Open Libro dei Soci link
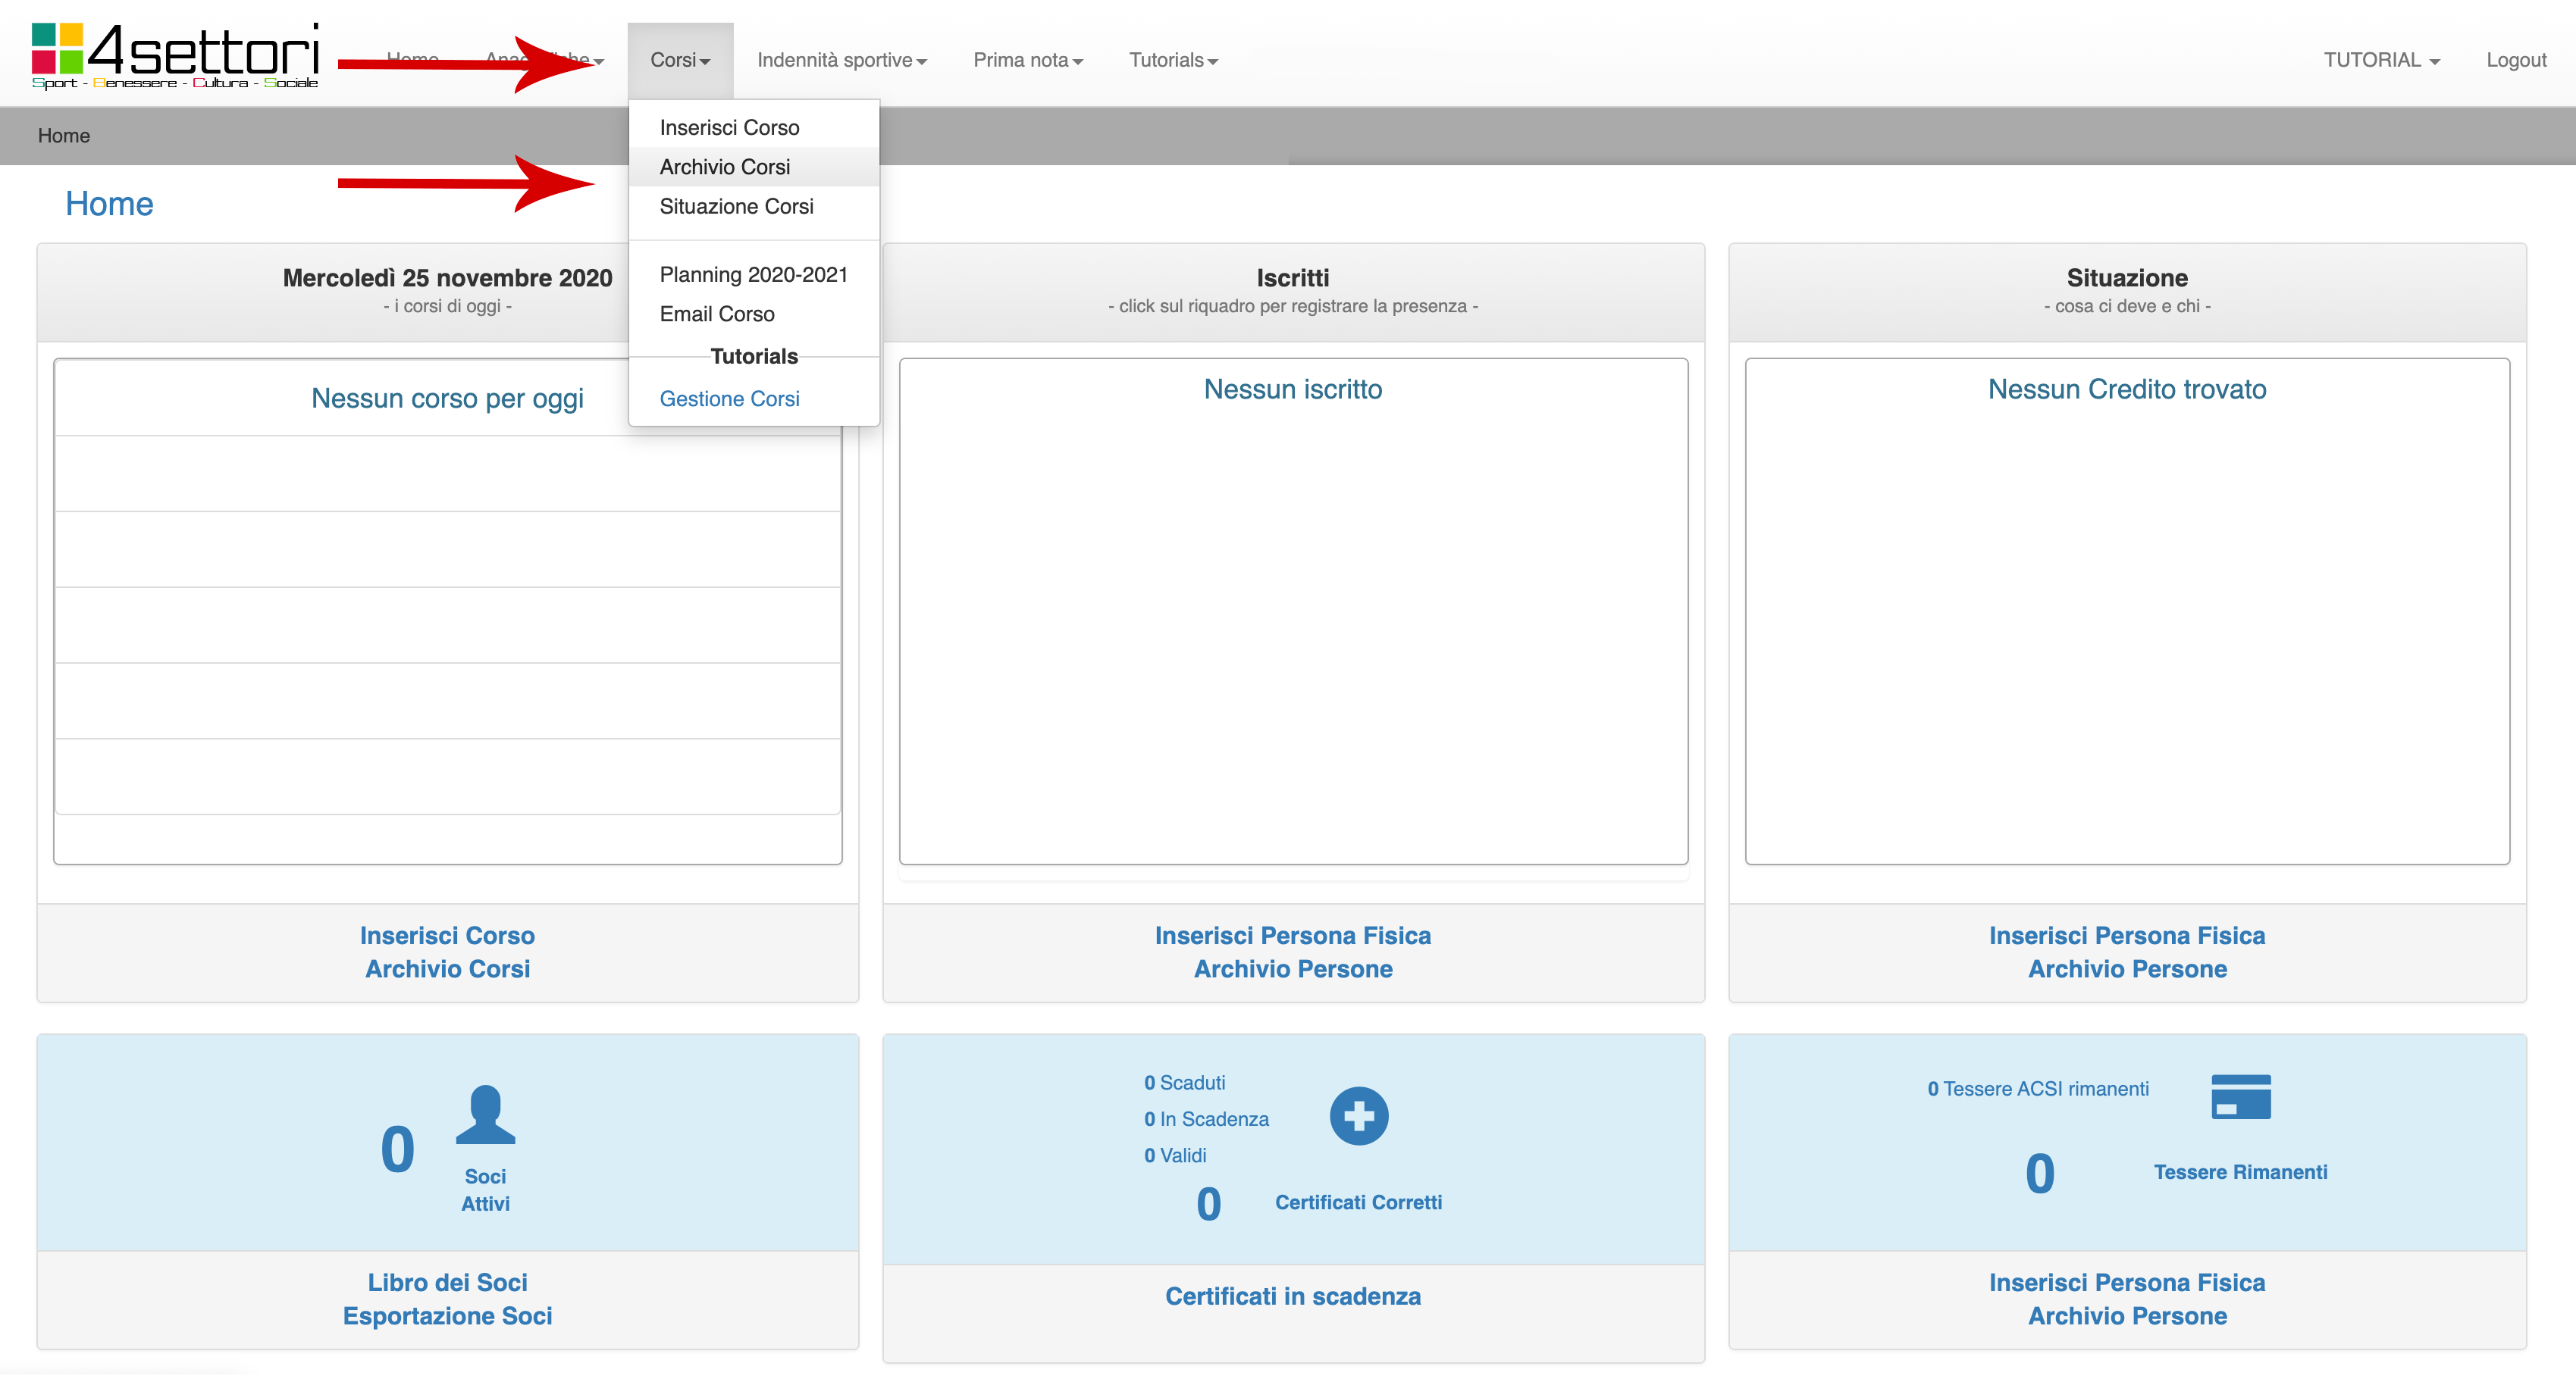Viewport: 2576px width, 1382px height. point(447,1282)
